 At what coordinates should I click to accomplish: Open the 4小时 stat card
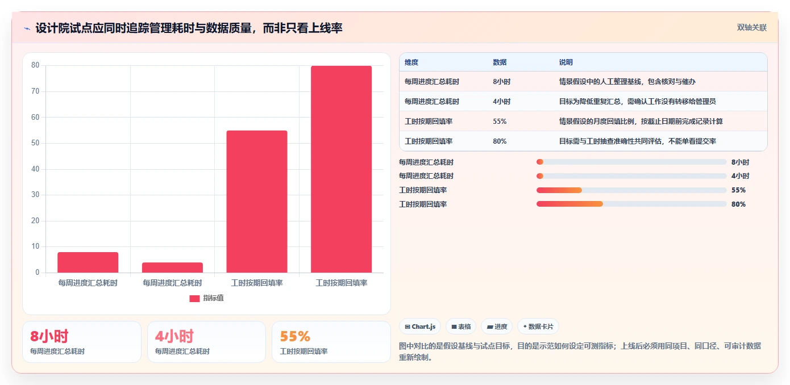206,342
